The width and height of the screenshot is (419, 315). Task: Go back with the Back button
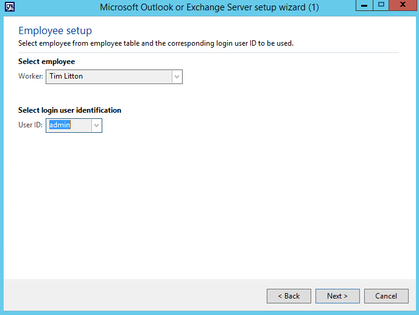289,296
